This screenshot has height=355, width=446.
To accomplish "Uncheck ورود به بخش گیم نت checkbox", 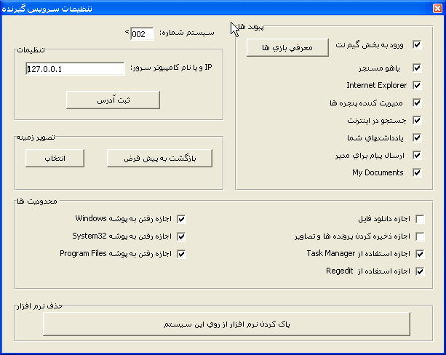I will click(x=417, y=45).
